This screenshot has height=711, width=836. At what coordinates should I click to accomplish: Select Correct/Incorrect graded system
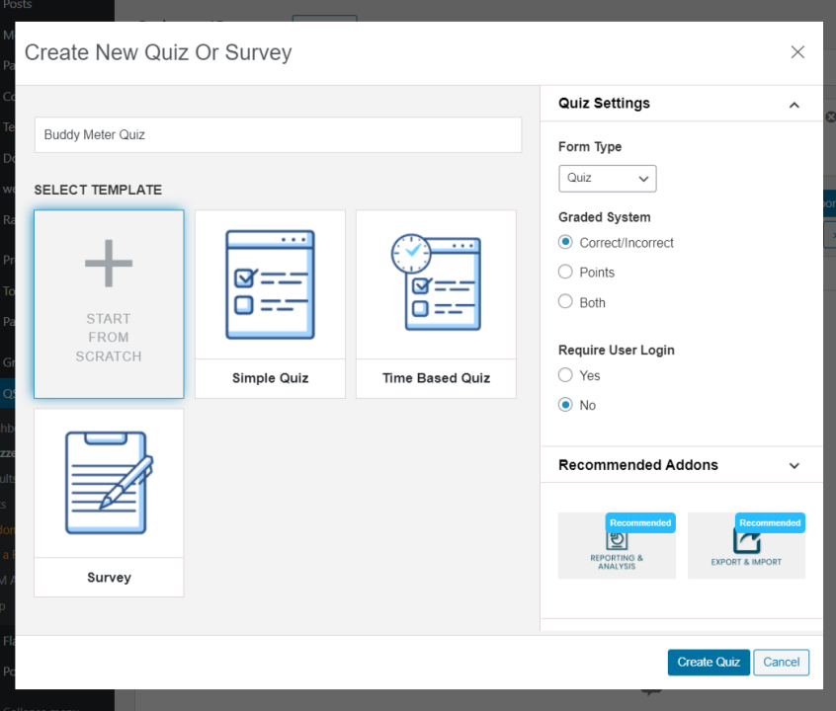tap(566, 242)
